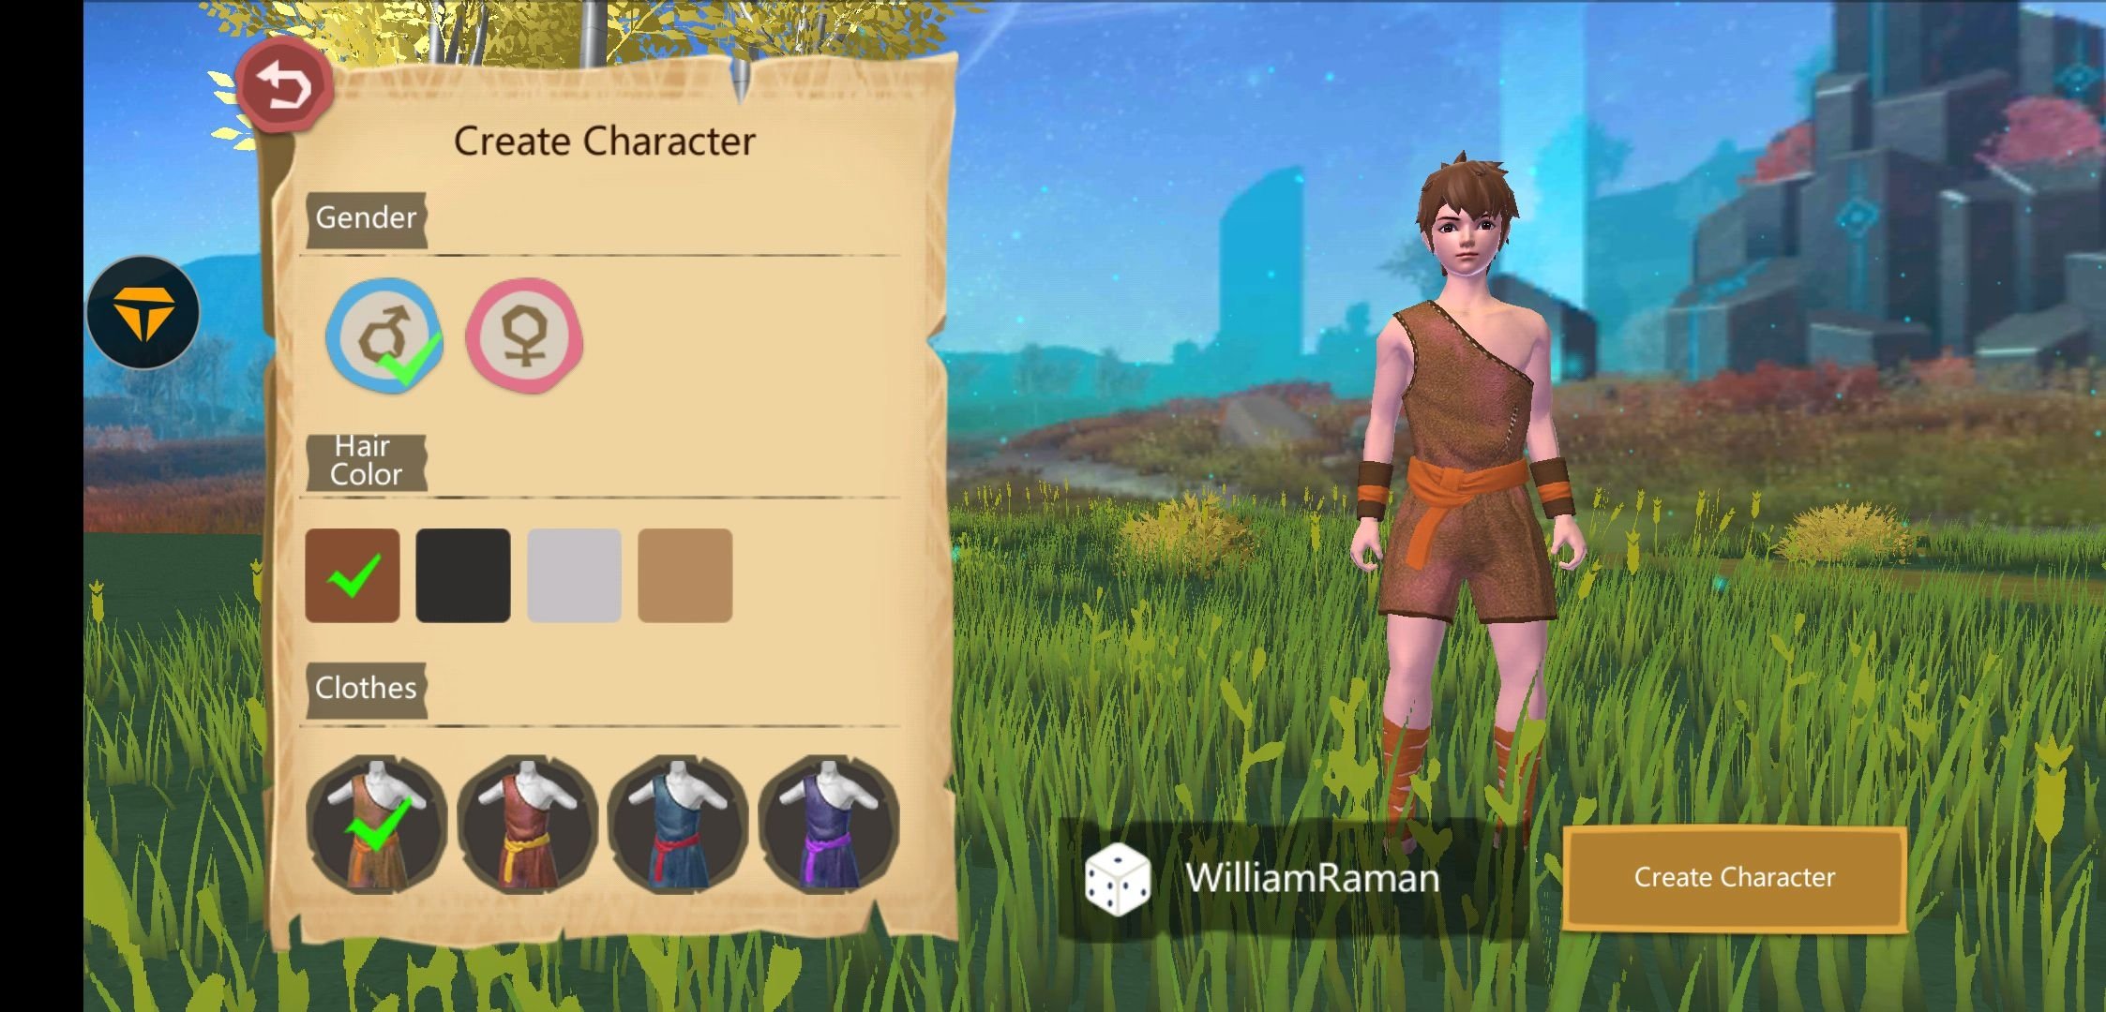2106x1012 pixels.
Task: Choose the black hair color swatch
Action: pos(463,575)
